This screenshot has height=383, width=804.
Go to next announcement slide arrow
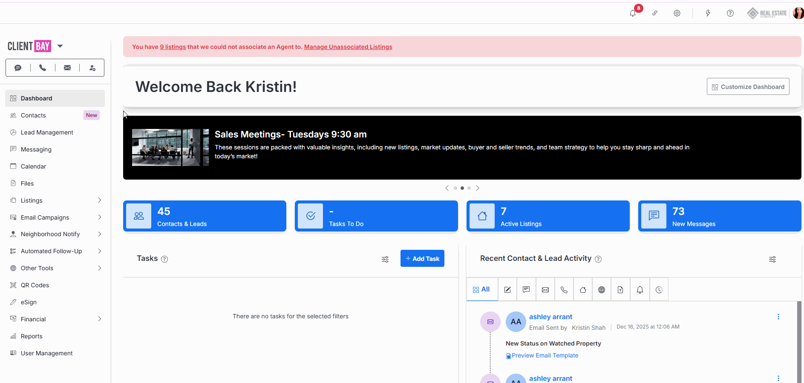[478, 188]
